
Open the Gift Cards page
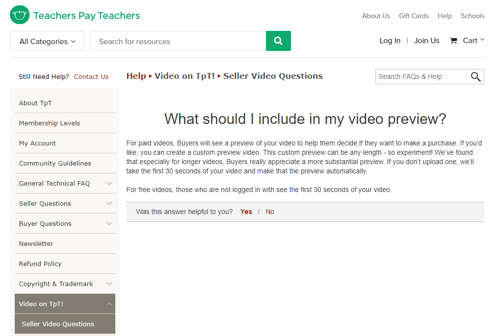pos(414,16)
